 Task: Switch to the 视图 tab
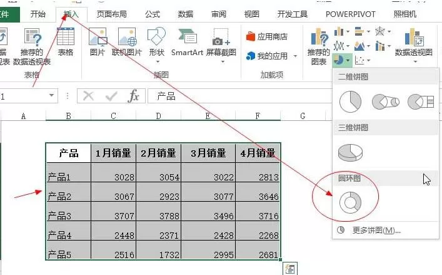click(x=252, y=14)
